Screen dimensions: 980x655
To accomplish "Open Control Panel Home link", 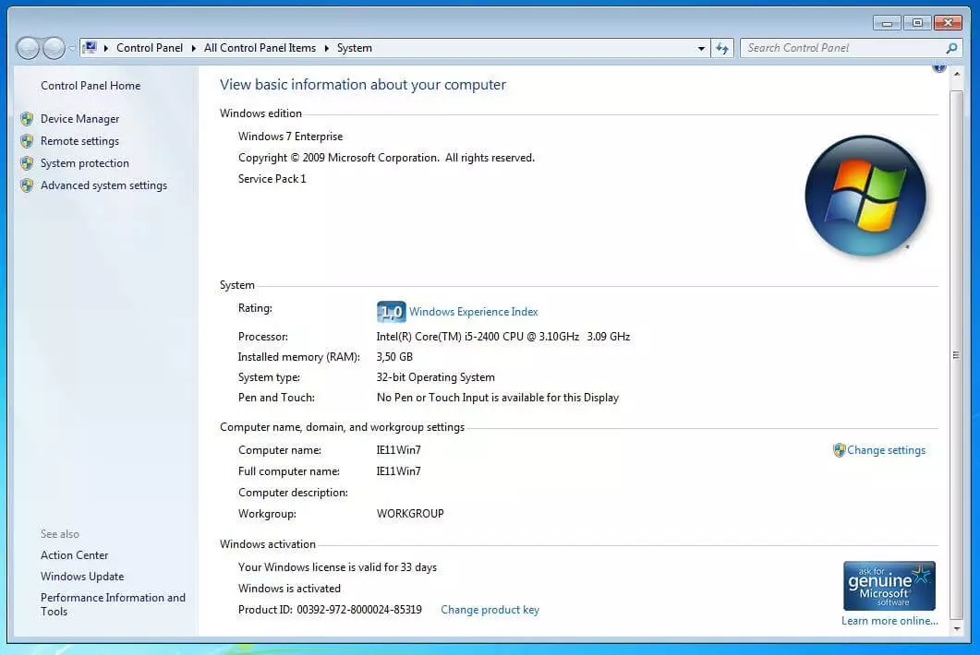I will pyautogui.click(x=91, y=86).
